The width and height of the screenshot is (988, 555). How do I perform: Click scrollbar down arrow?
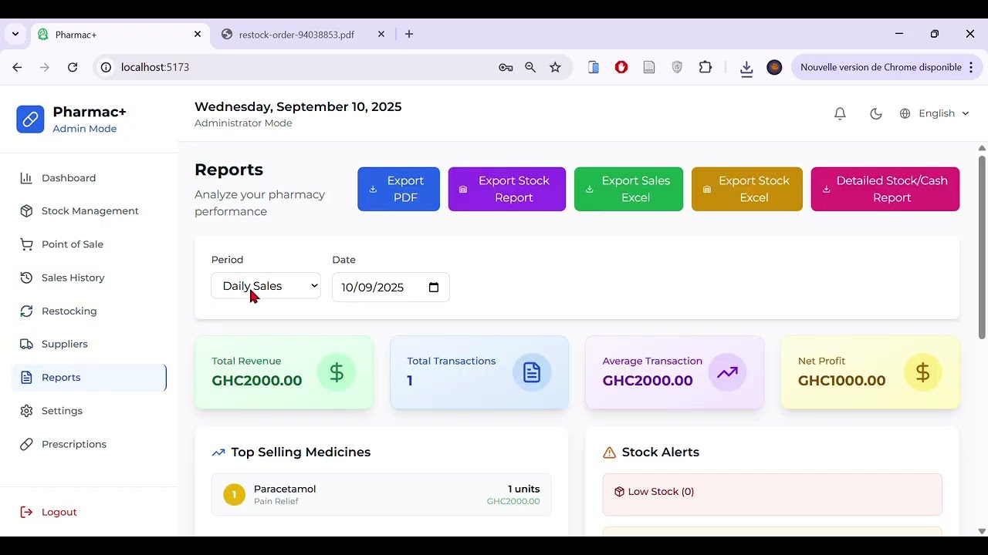point(982,531)
